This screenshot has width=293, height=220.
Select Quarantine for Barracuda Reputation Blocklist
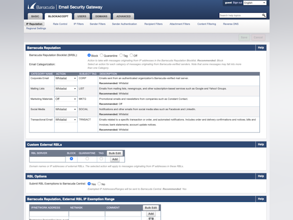tap(102, 55)
